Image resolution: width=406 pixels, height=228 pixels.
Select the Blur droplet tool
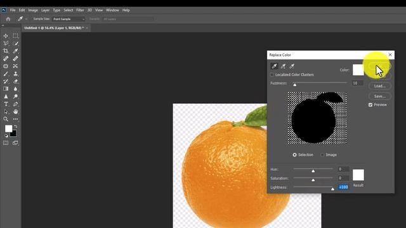tap(15, 89)
